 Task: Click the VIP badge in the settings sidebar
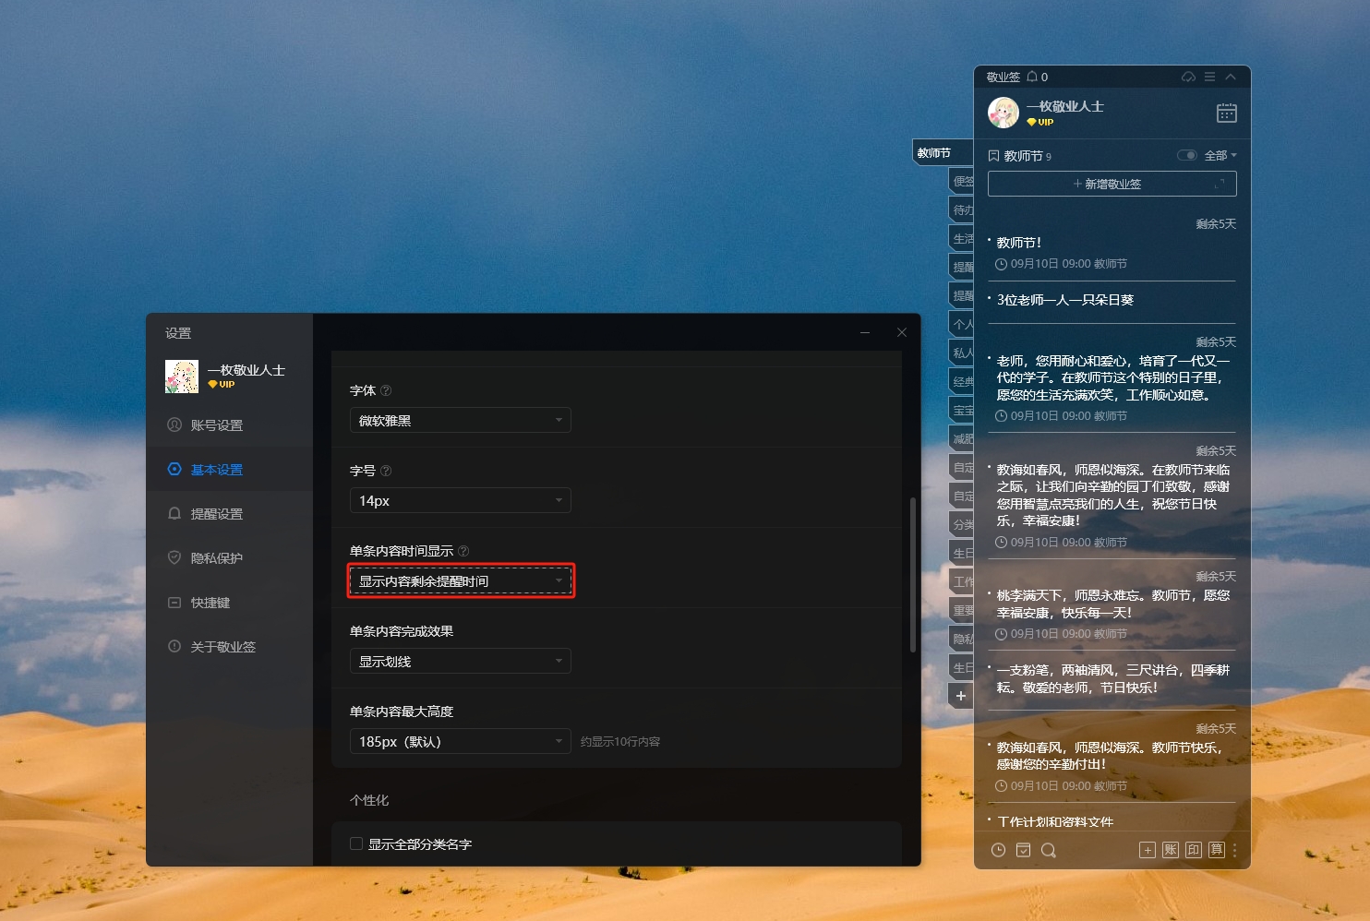pyautogui.click(x=222, y=385)
